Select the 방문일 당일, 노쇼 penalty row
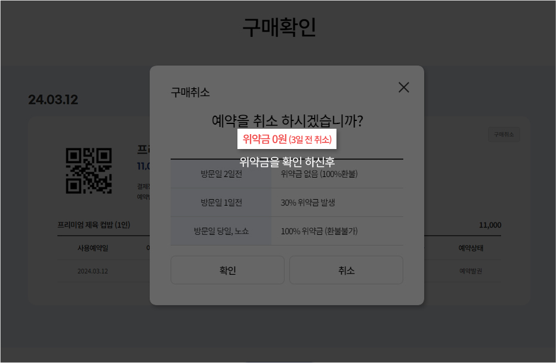Viewport: 556px width, 363px height. pos(221,232)
